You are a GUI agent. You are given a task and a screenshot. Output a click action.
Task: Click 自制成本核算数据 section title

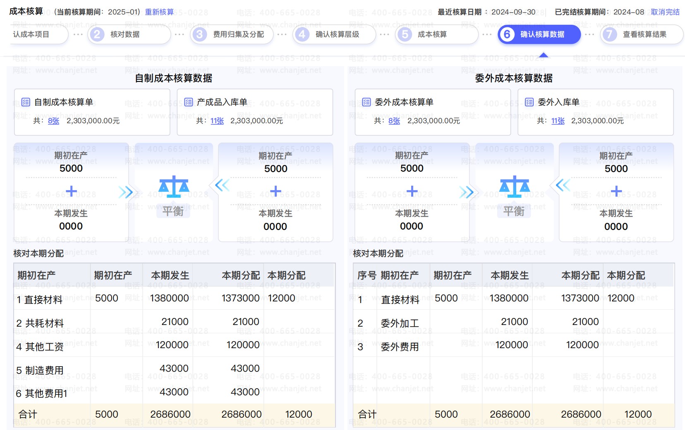(x=174, y=78)
